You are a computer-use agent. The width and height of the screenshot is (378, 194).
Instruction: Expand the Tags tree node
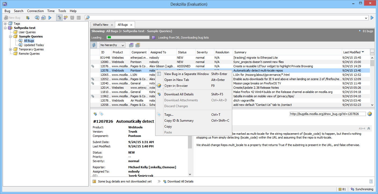[5, 24]
